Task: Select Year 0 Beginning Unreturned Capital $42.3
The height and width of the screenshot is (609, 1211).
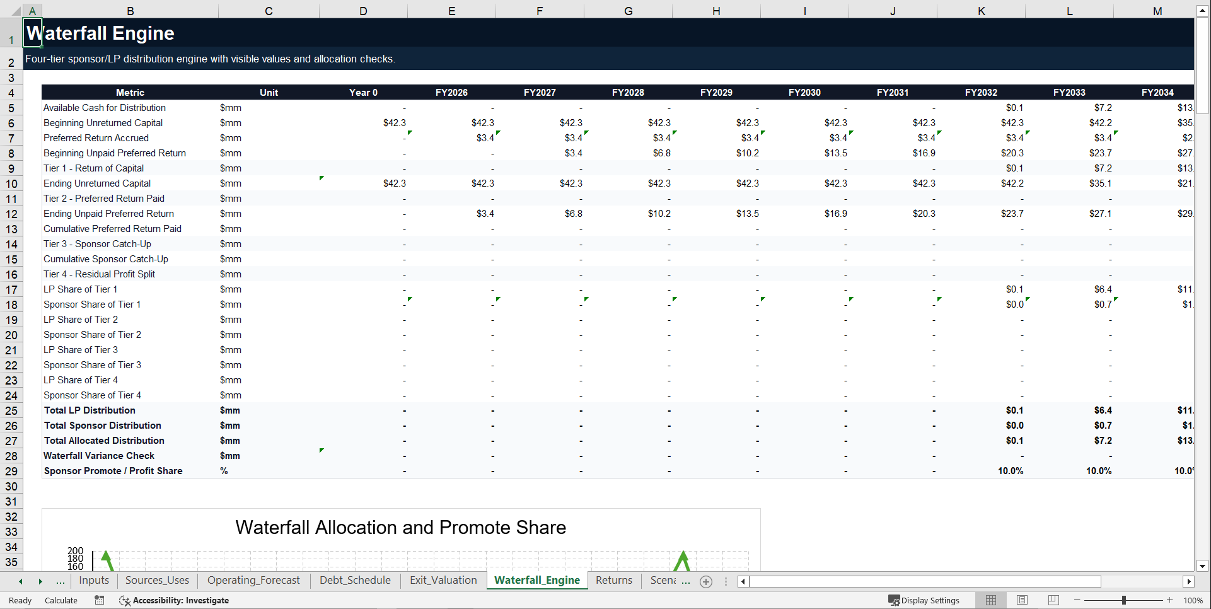Action: 363,123
